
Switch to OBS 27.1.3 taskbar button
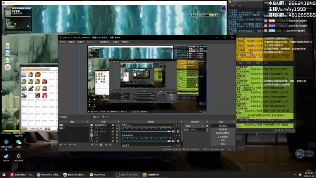[x=127, y=174]
